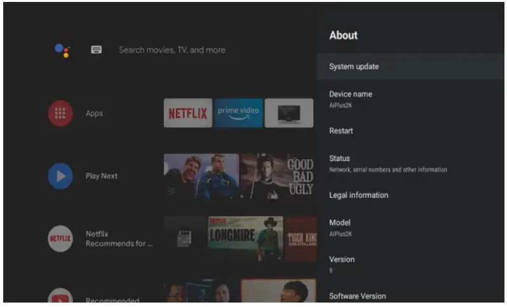Viewport: 507px width, 307px height.
Task: Open the Longmire show thumbnail
Action: [x=245, y=239]
